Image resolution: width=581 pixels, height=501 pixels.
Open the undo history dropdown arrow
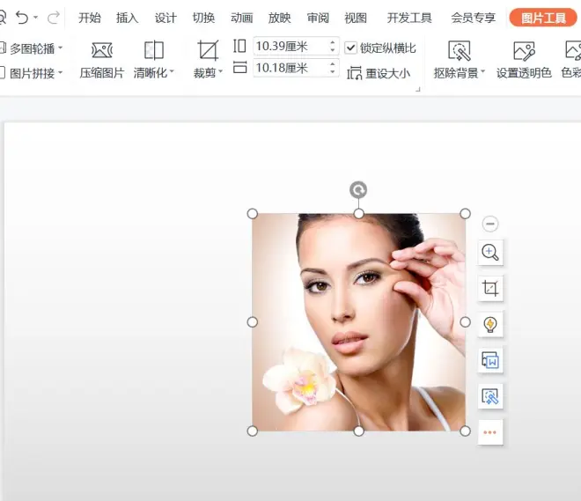coord(35,18)
